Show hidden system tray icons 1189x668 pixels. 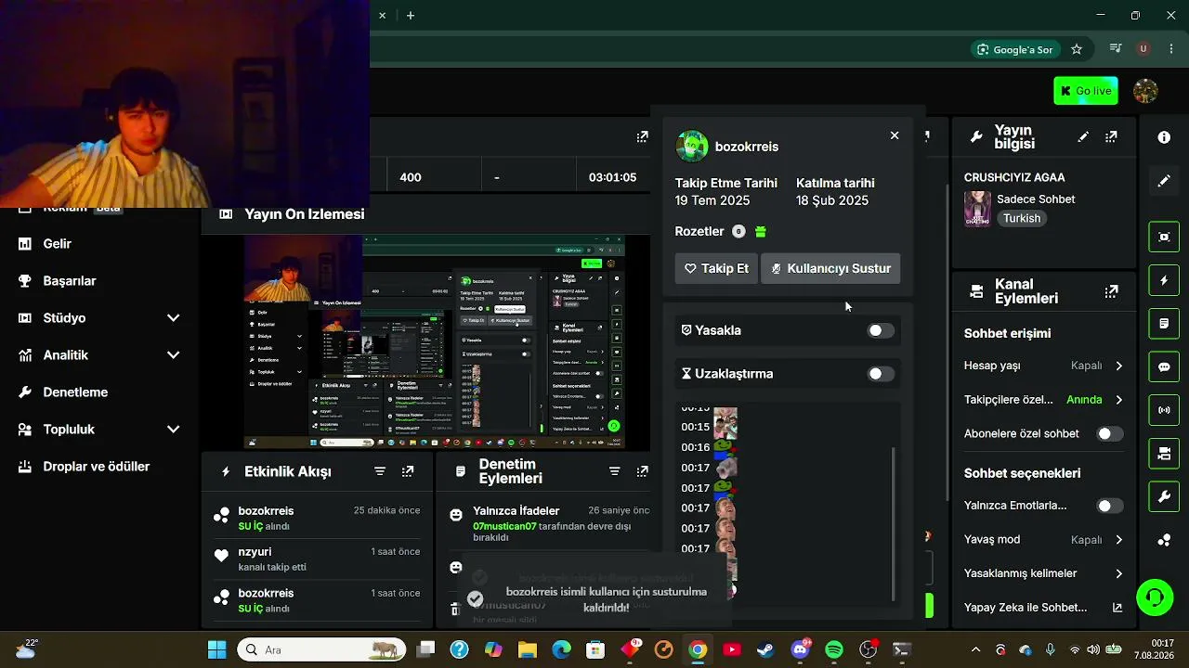point(975,649)
